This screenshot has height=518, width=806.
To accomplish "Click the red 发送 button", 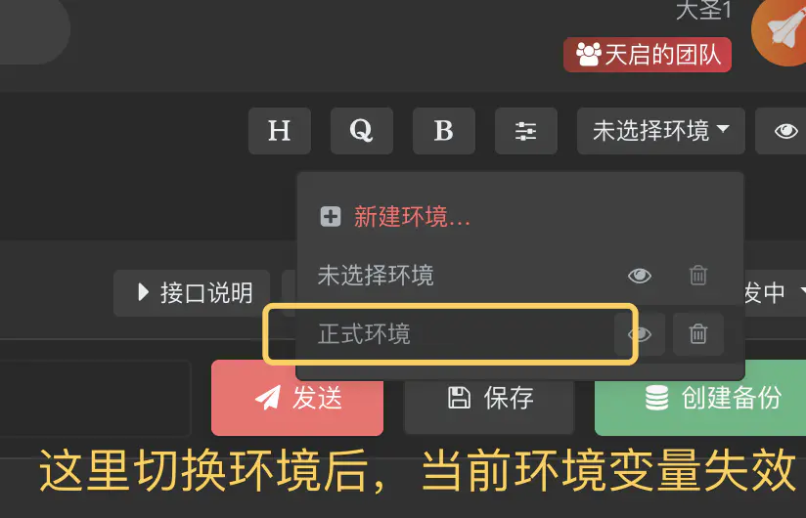I will [297, 398].
